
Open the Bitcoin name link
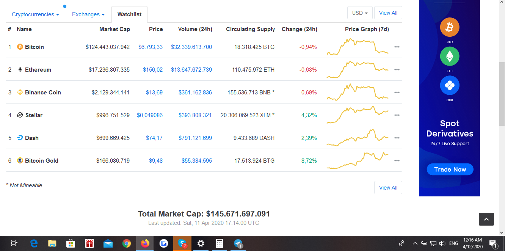click(35, 47)
